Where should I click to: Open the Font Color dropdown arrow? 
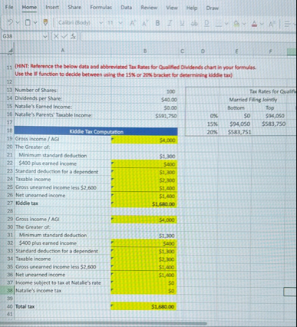click(262, 24)
